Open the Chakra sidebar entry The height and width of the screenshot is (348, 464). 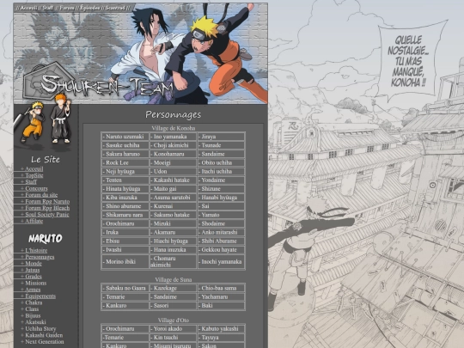tap(34, 302)
